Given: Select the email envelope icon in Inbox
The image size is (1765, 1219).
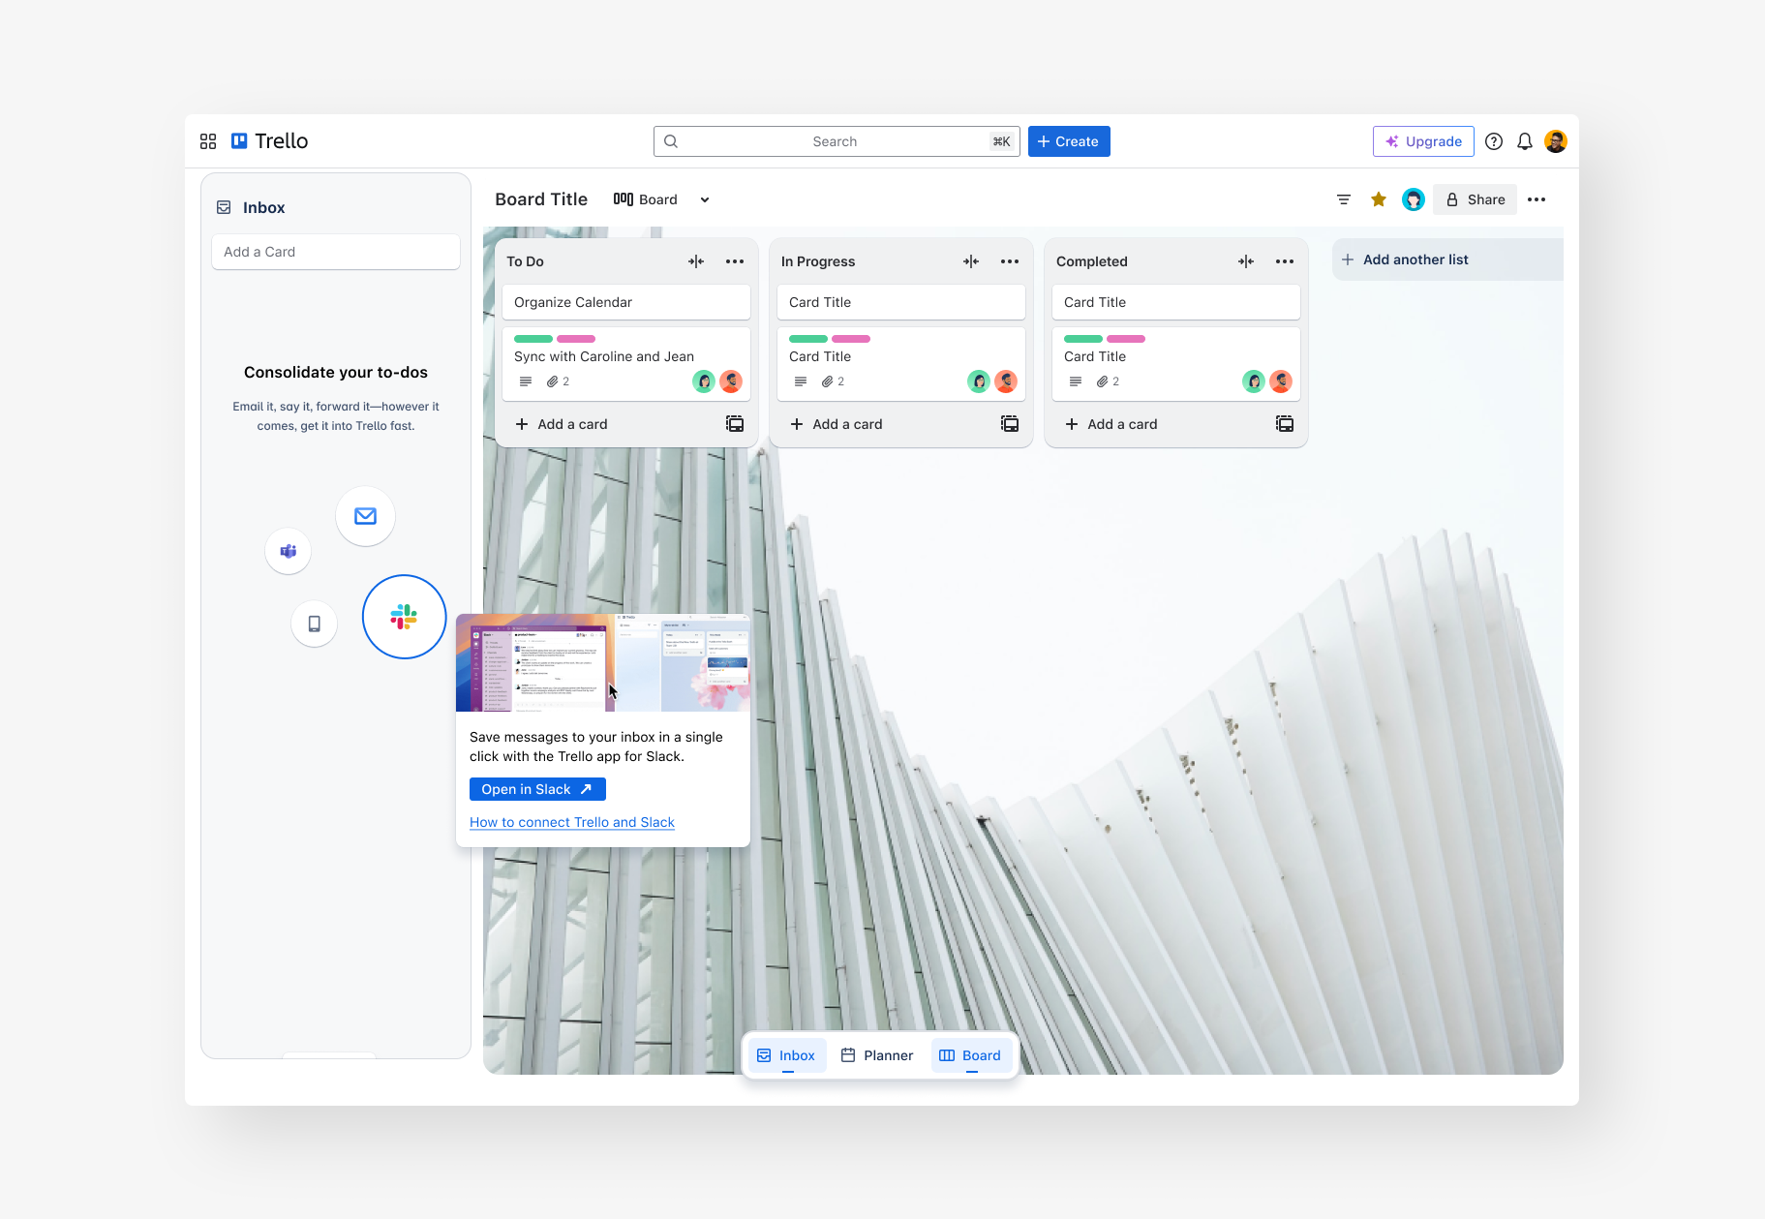Looking at the screenshot, I should click(365, 516).
